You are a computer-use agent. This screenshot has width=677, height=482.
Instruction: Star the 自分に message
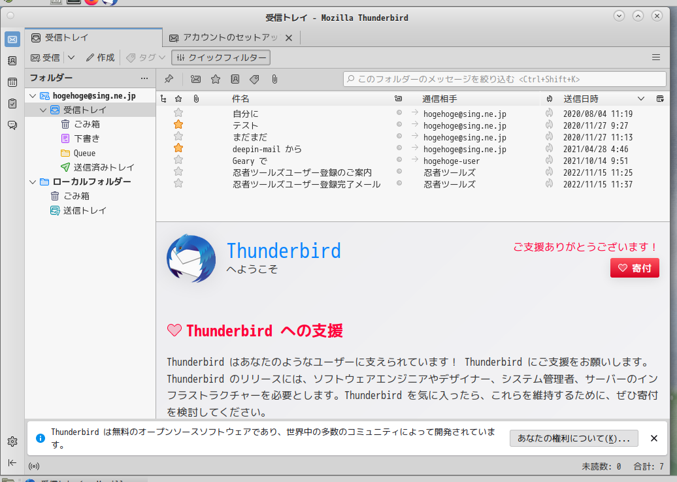(178, 113)
